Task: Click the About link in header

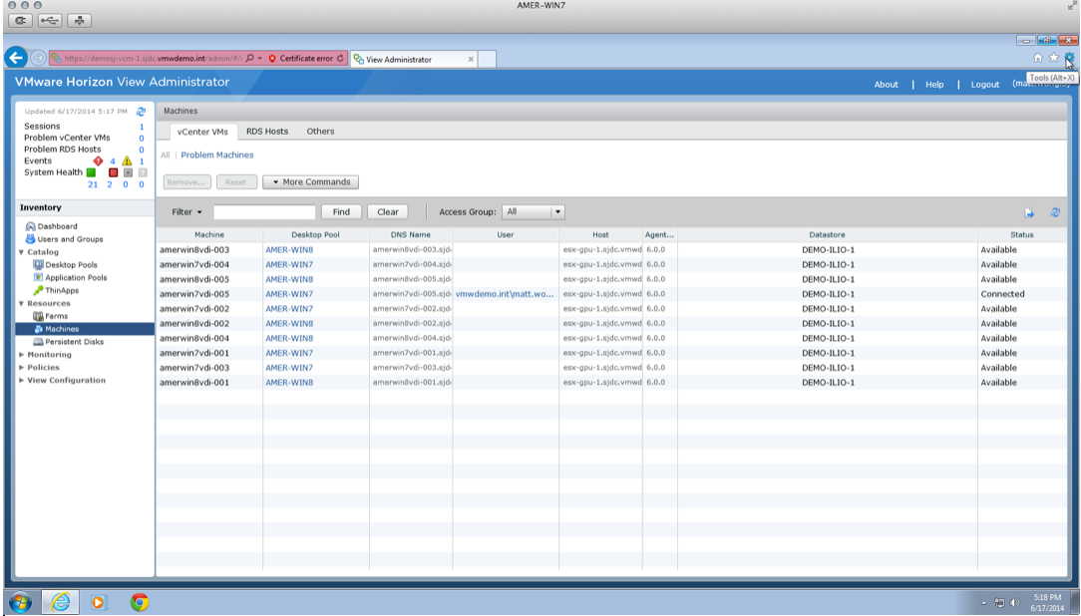Action: 886,85
